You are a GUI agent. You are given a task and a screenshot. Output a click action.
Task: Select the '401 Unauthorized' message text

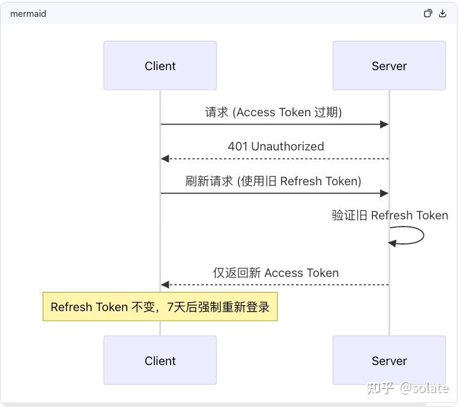pos(276,146)
